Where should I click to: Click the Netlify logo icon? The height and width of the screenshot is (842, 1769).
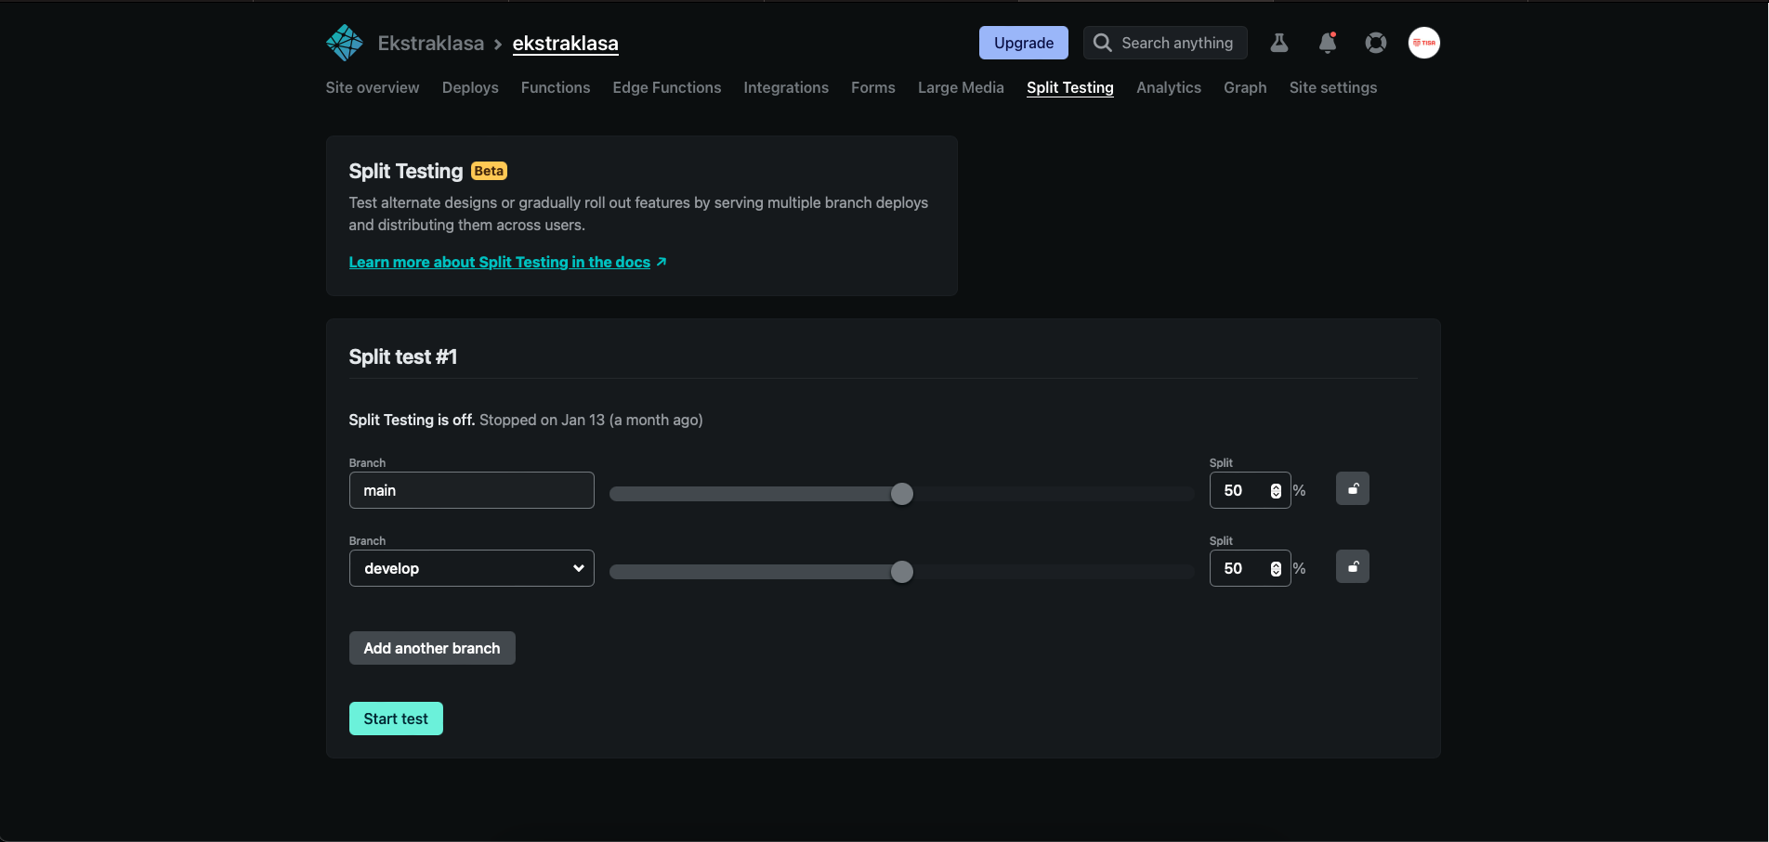click(x=344, y=43)
